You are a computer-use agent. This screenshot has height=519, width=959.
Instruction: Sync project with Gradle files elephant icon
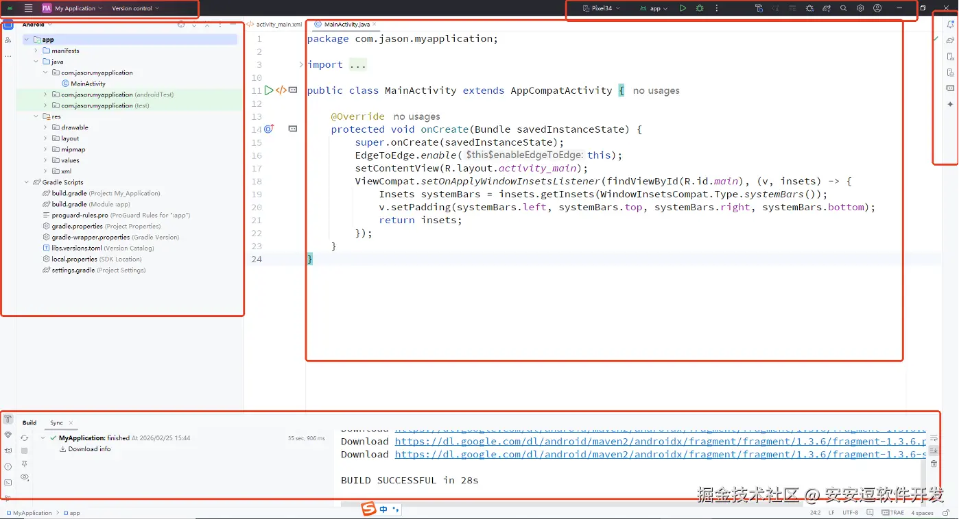point(827,8)
